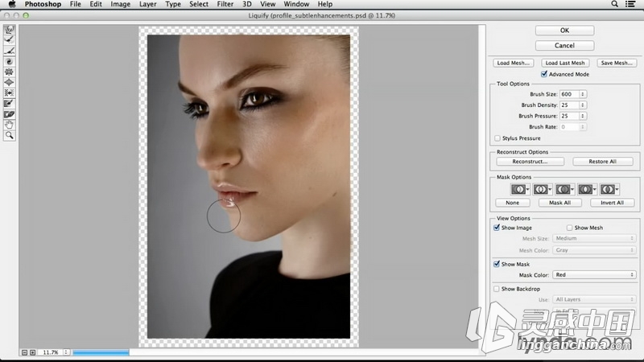
Task: Open the Select menu
Action: [199, 4]
